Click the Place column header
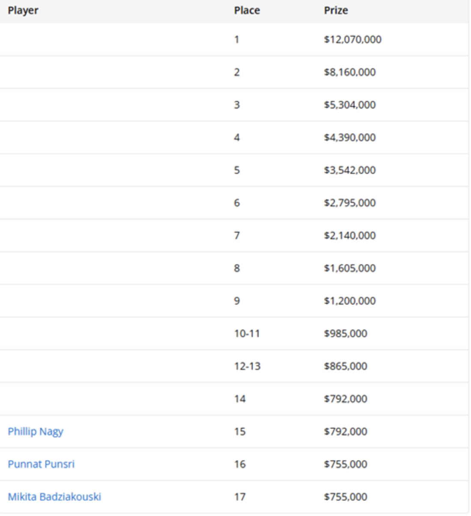Image resolution: width=471 pixels, height=516 pixels. 247,10
